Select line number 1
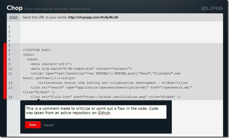Image resolution: width=229 pixels, height=138 pixels. 9,27
